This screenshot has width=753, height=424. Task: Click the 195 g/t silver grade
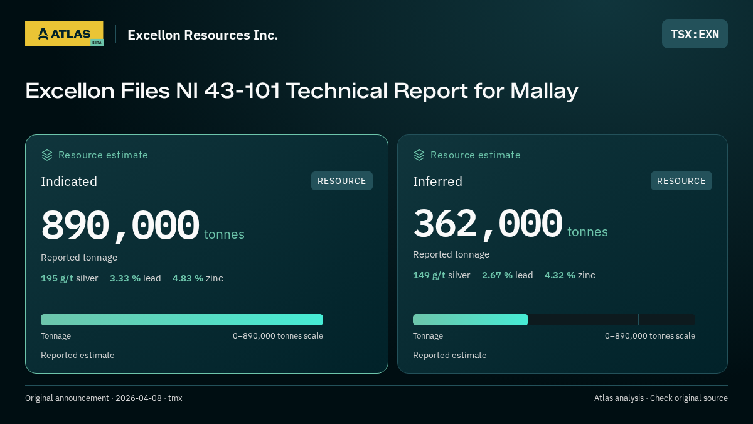[x=70, y=278]
